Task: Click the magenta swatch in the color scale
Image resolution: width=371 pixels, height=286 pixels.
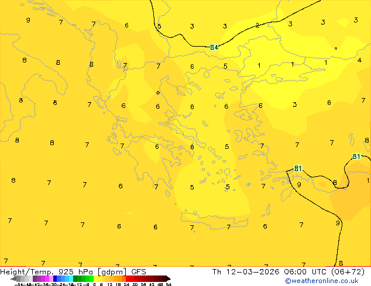Action: tap(47, 278)
